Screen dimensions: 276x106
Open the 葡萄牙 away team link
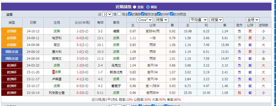[x=116, y=86]
